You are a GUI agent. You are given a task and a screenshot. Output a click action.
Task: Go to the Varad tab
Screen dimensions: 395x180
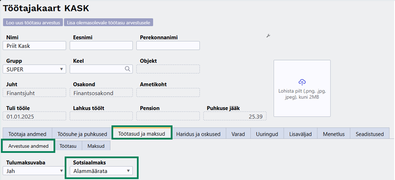click(239, 133)
